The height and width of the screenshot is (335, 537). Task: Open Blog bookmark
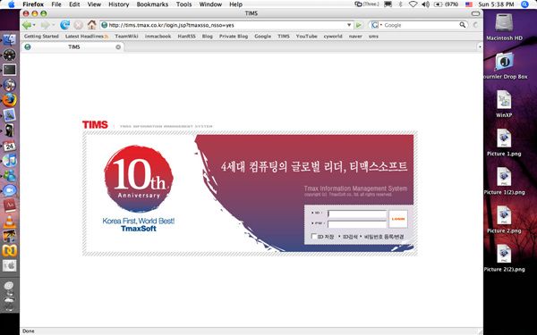click(208, 37)
